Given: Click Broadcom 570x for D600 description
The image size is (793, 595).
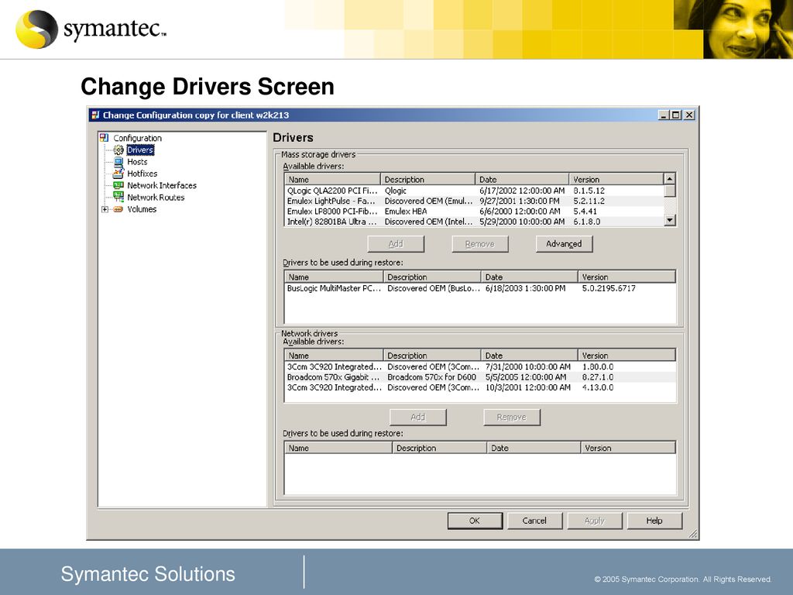Looking at the screenshot, I should (431, 377).
